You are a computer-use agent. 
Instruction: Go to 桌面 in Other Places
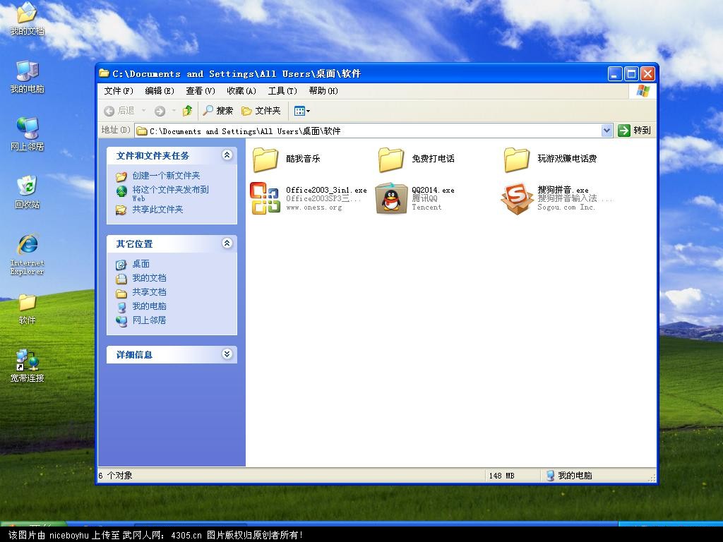141,264
